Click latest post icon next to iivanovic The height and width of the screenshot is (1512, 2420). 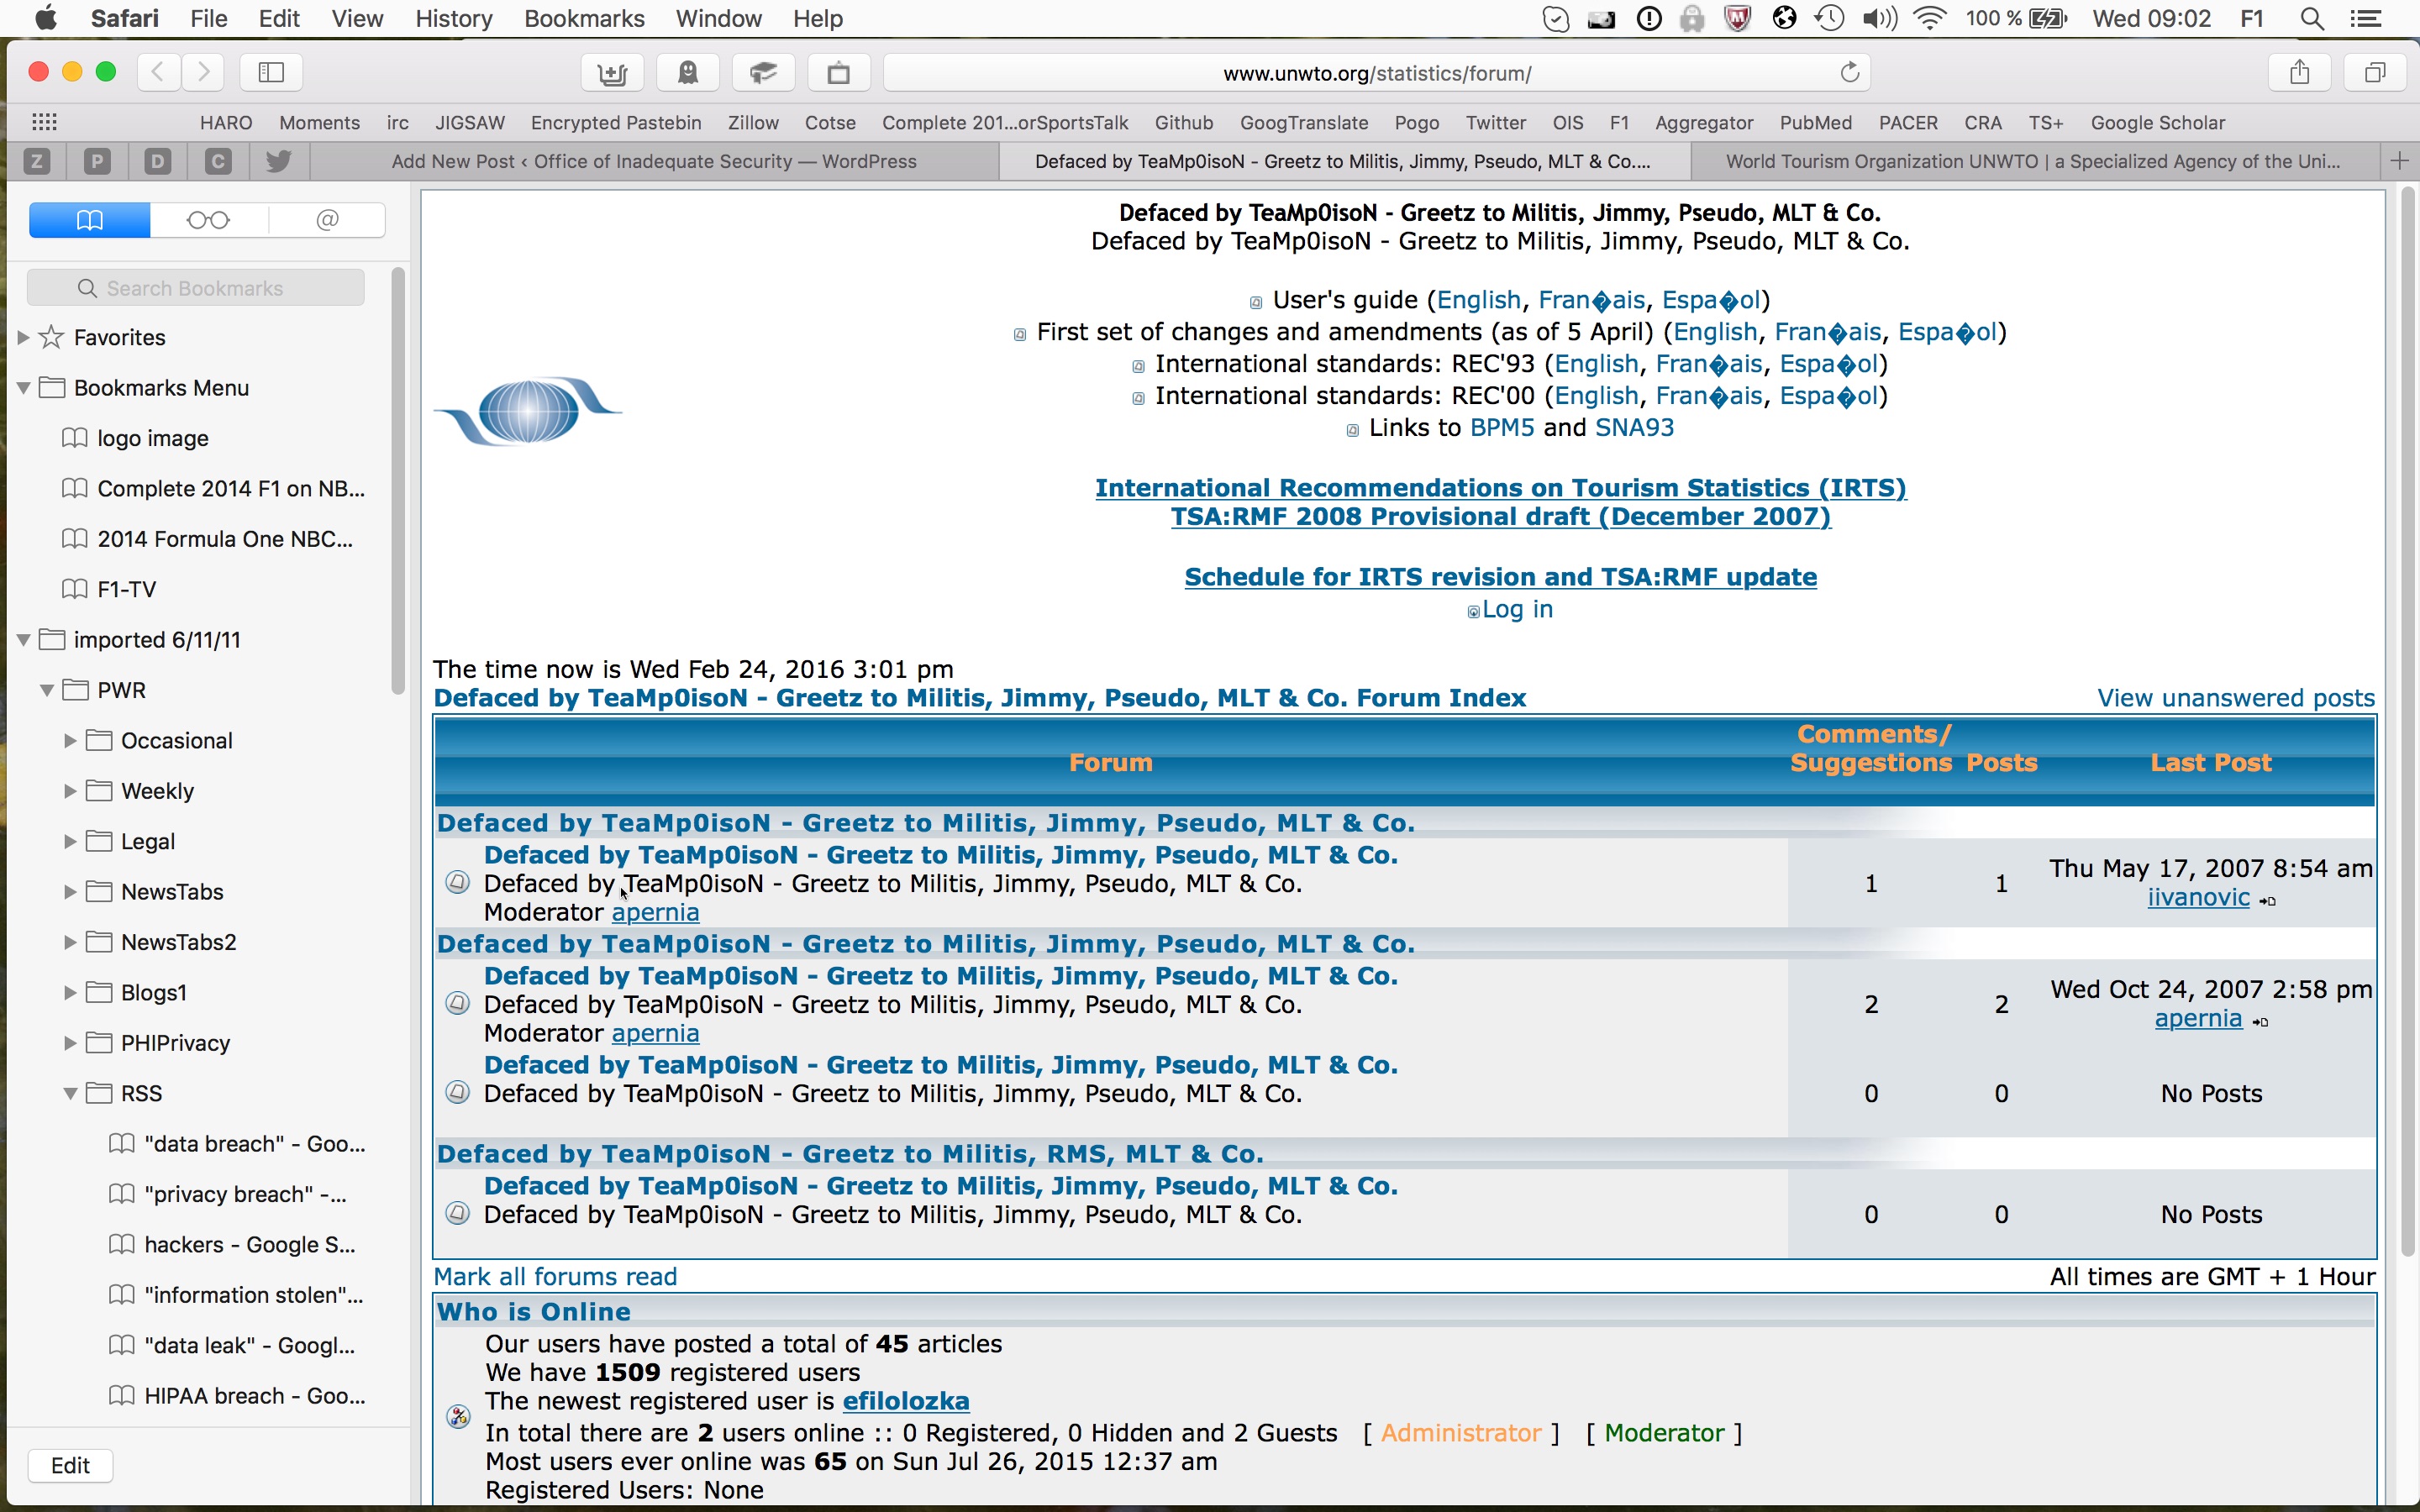[2267, 901]
